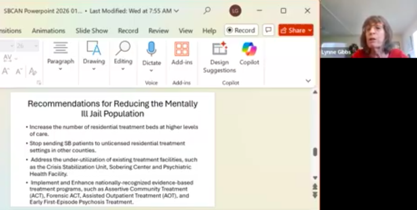Click the LG account avatar

[235, 11]
